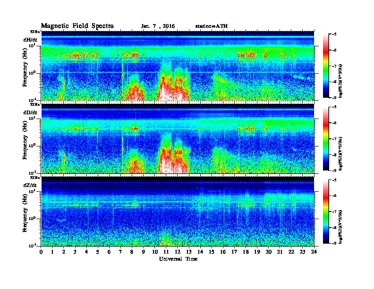Click hour "16" on the Universal Time axis
The height and width of the screenshot is (289, 374).
(x=223, y=252)
